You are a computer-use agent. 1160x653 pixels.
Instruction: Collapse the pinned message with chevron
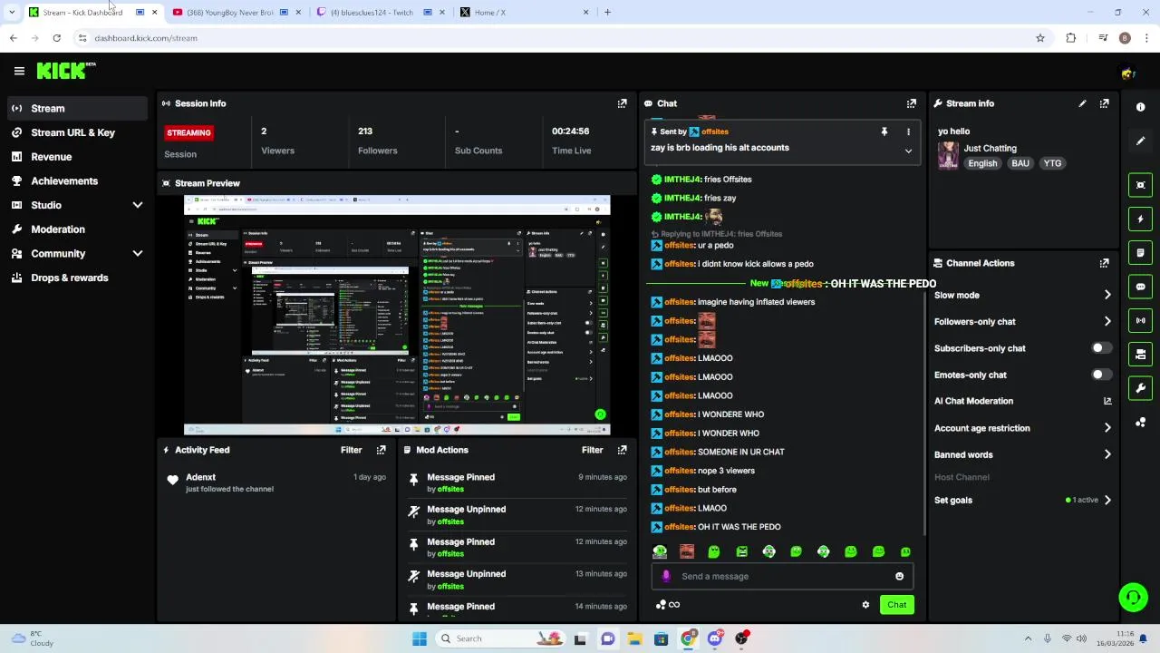point(908,151)
